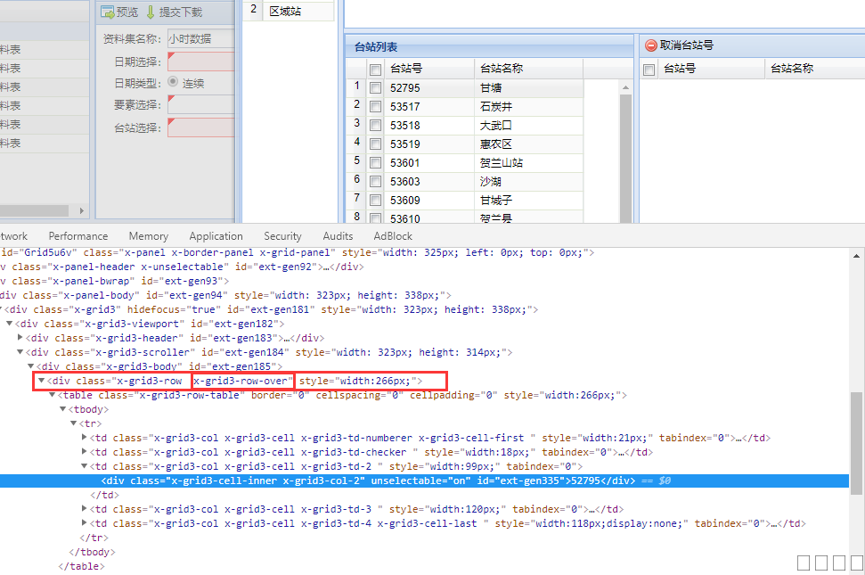Click the DevTools elements vertical scrollbar
Viewport: 865px width, 575px height.
click(x=856, y=441)
